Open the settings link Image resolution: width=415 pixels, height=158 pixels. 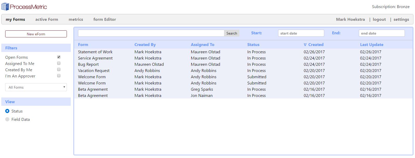pyautogui.click(x=401, y=19)
